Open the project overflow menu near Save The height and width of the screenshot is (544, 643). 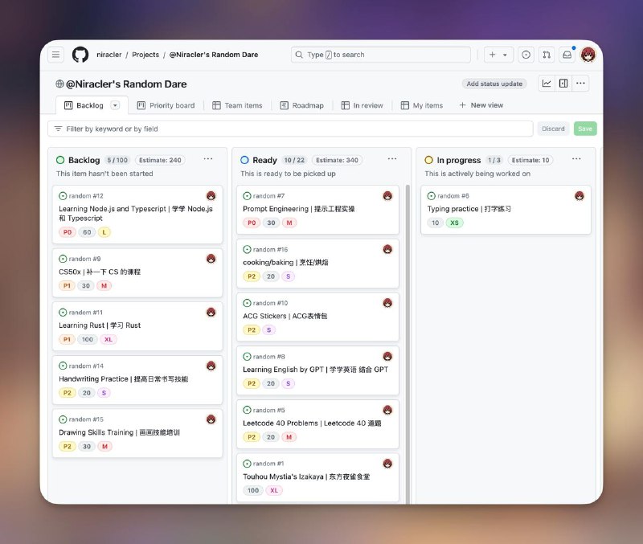pos(581,84)
